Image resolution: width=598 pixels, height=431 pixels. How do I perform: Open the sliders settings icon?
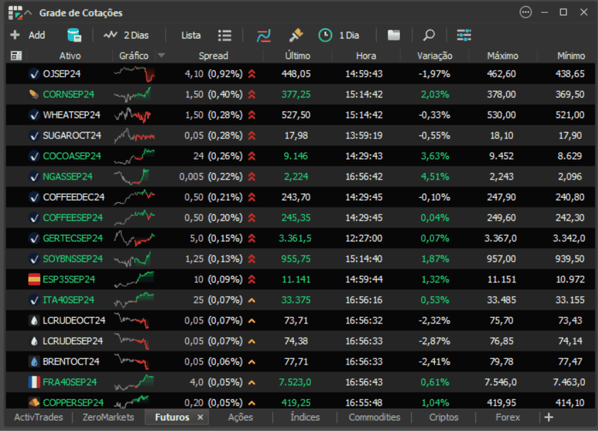464,35
